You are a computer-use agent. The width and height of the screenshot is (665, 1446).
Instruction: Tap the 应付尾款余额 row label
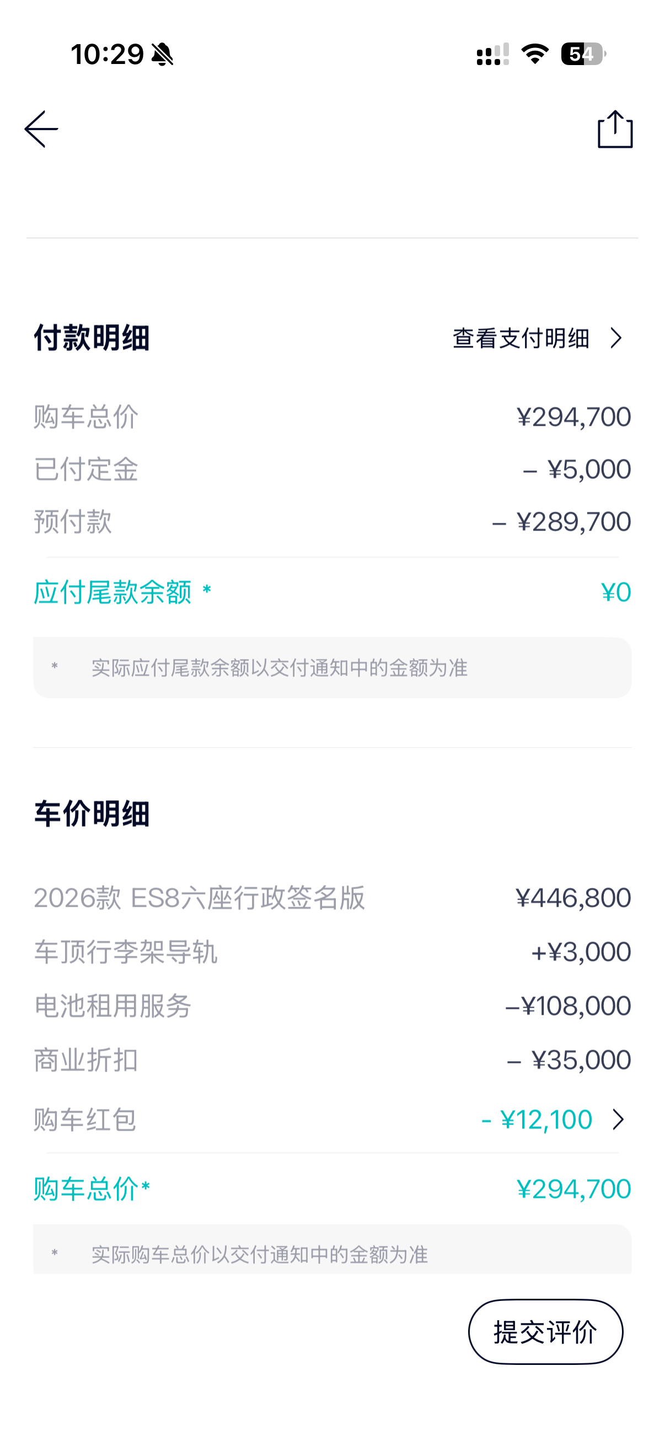point(113,592)
